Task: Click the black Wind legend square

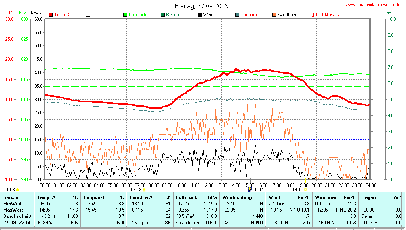Action: 200,15
